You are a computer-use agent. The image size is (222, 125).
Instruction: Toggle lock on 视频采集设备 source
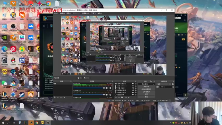click(136, 84)
